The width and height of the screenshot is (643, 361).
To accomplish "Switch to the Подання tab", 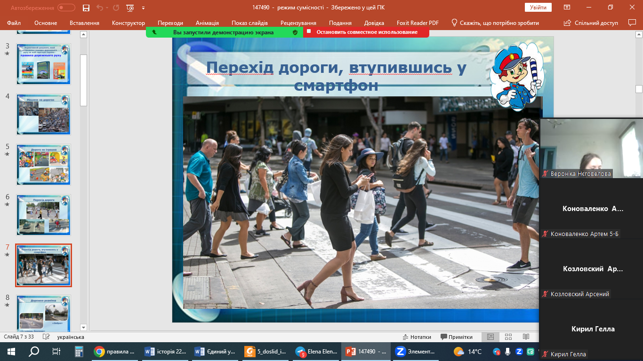I will tap(340, 23).
